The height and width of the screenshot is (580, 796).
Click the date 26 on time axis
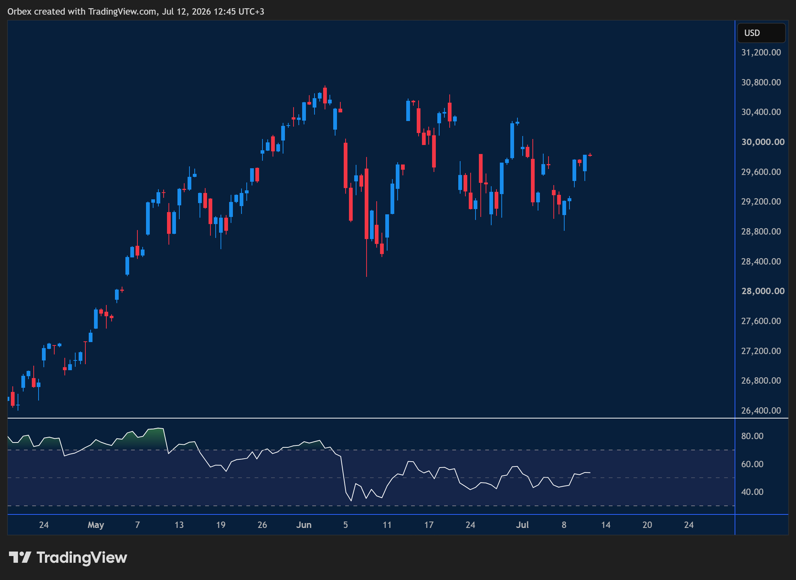[262, 525]
